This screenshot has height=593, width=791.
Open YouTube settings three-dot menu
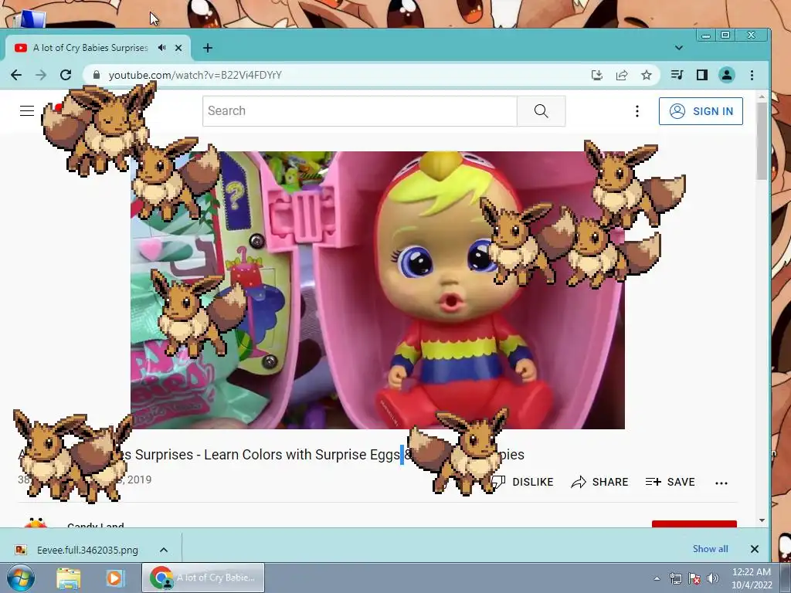tap(637, 111)
